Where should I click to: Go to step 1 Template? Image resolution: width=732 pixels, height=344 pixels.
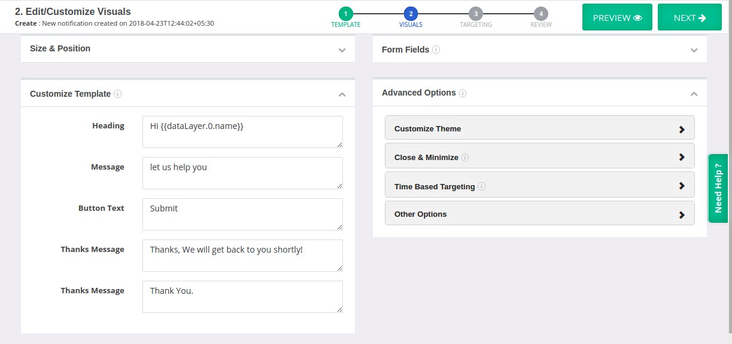[346, 17]
